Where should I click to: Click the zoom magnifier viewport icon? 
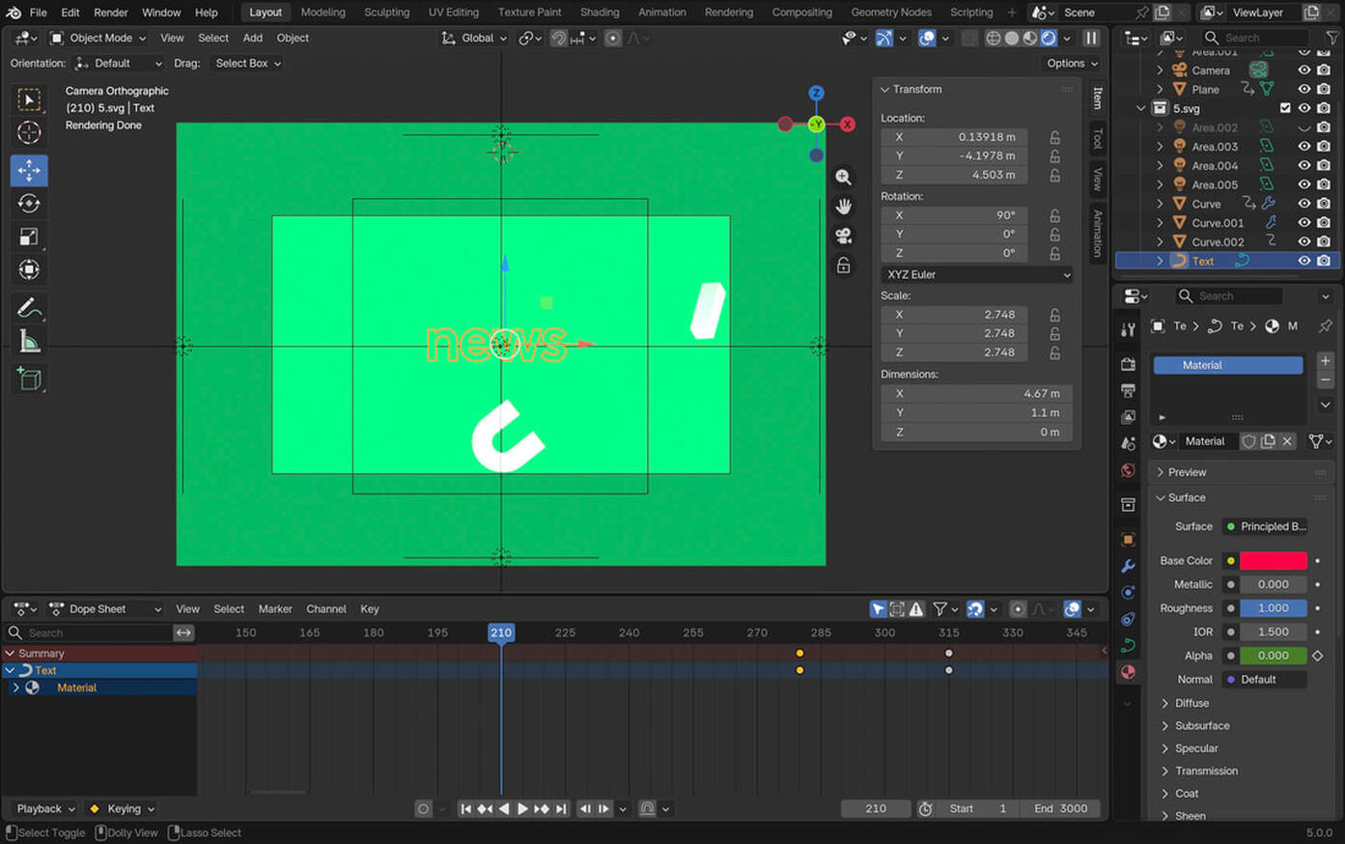click(843, 177)
